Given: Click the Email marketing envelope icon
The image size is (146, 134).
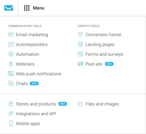Looking at the screenshot, I should tap(11, 35).
